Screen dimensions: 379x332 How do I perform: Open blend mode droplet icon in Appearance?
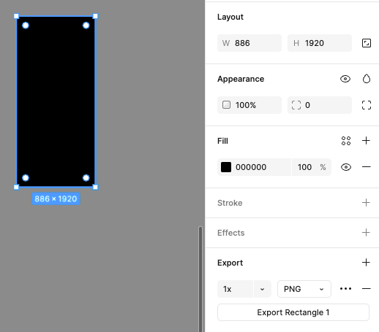coord(367,79)
